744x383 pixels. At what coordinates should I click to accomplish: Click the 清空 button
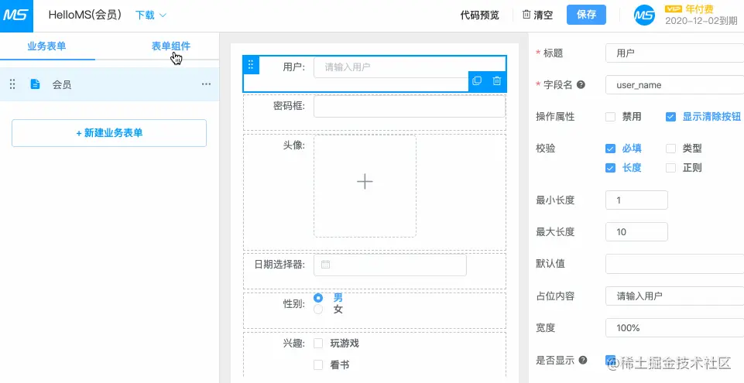click(537, 15)
